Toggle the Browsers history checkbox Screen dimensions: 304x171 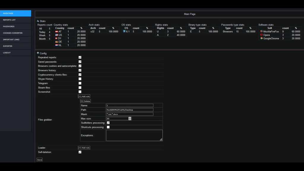80,70
